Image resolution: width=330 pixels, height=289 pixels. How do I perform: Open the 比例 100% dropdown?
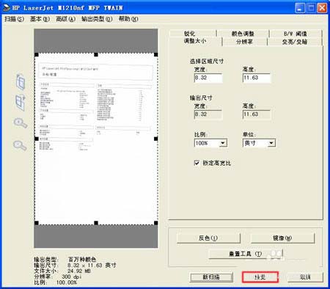(223, 143)
